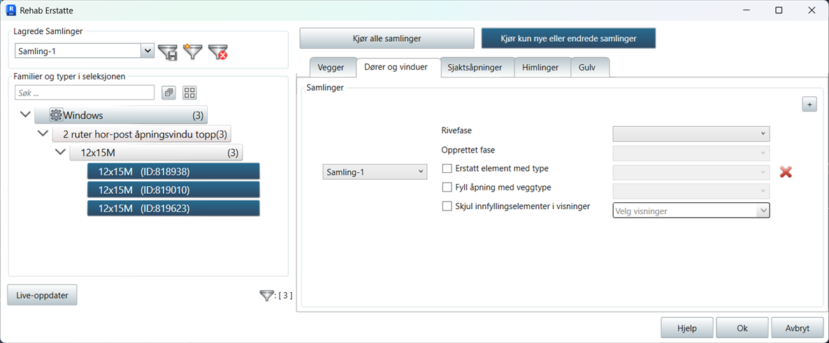This screenshot has width=829, height=343.
Task: Click the save filter collection icon
Action: coord(168,52)
